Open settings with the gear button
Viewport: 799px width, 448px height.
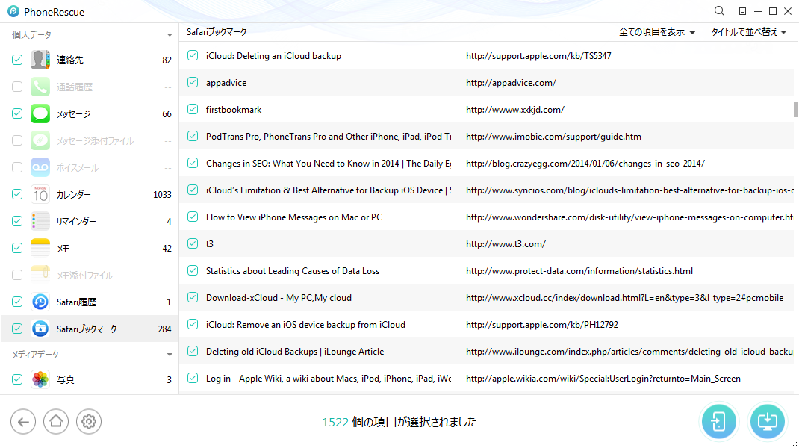click(x=89, y=422)
